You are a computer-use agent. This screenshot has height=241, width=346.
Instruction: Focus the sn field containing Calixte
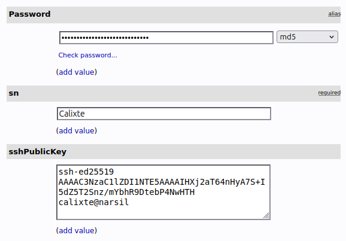164,114
